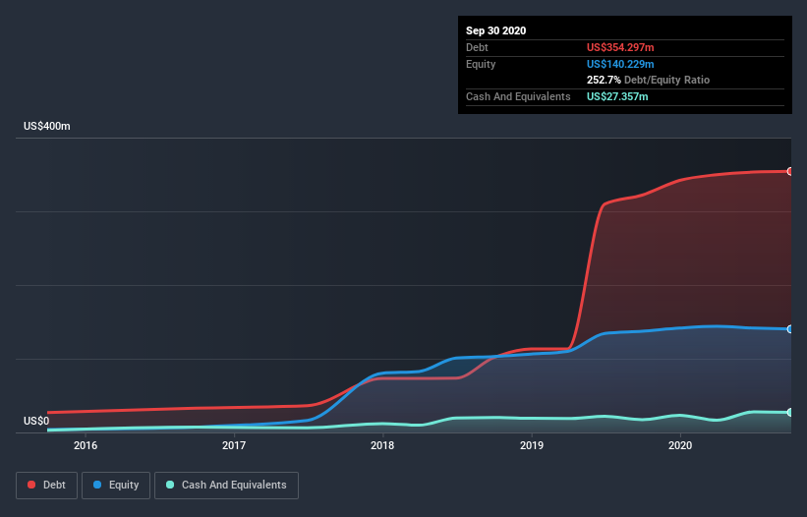
Task: Click the 252.7% Debt/Equity Ratio text
Action: coord(648,81)
